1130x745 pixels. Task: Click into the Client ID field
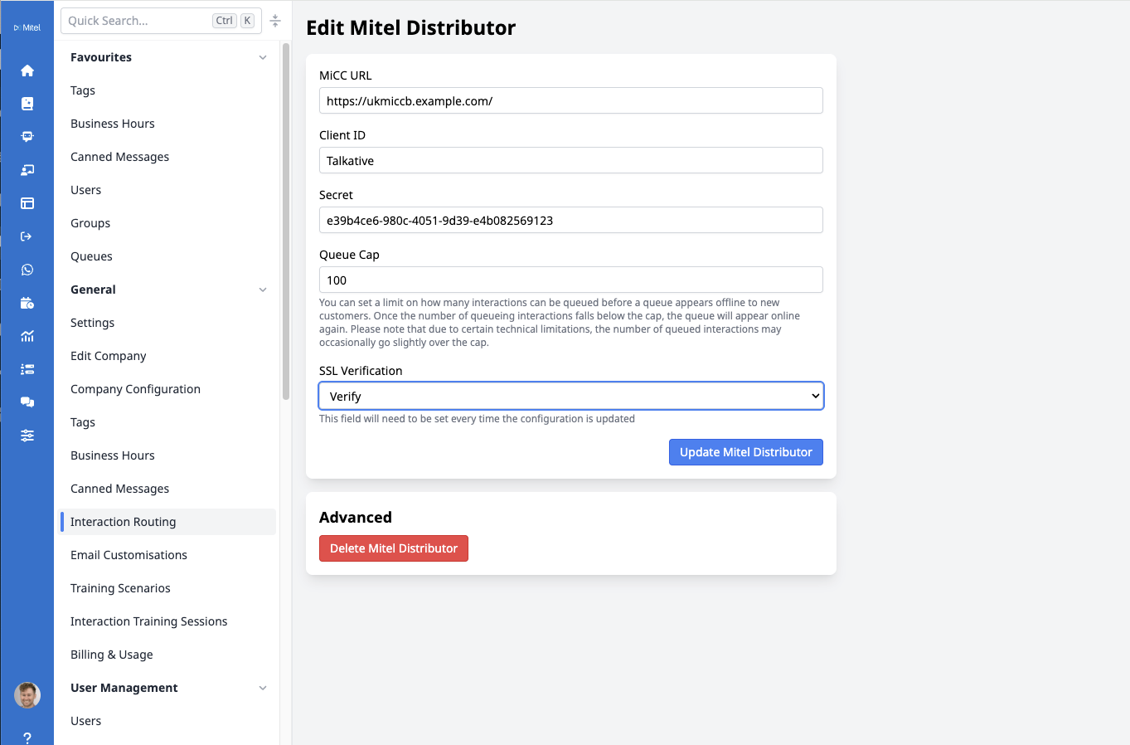571,160
